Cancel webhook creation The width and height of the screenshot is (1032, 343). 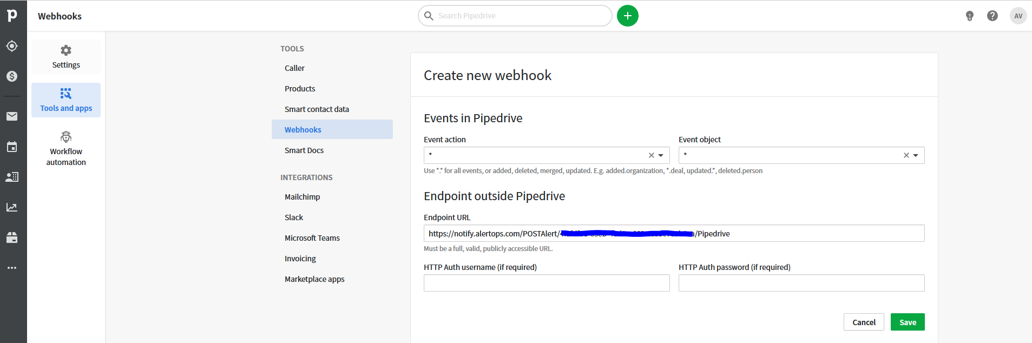click(x=864, y=322)
